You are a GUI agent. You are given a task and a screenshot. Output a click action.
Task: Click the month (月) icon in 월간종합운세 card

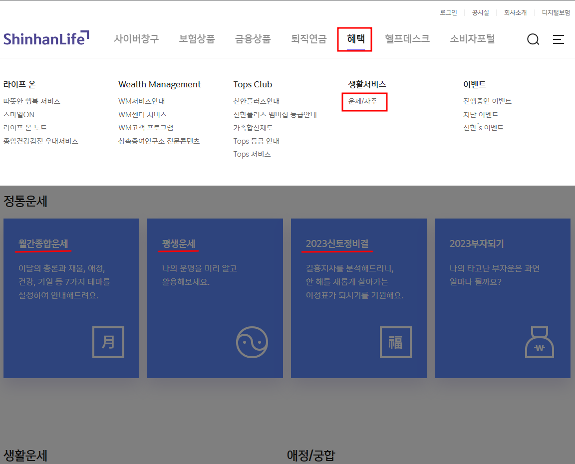(108, 342)
